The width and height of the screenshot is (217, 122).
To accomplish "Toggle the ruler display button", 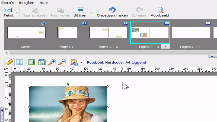I will [10, 62].
